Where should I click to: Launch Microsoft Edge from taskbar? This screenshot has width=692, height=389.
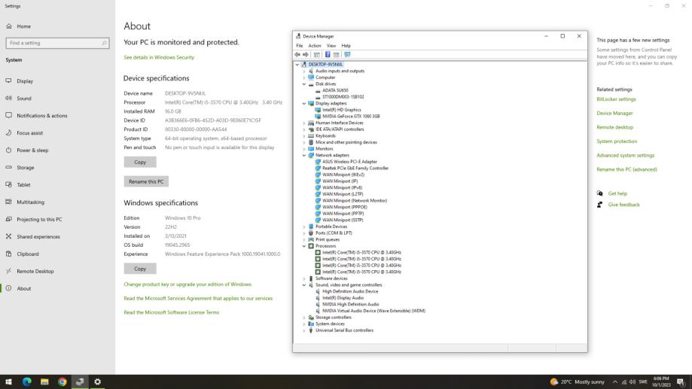pyautogui.click(x=26, y=381)
